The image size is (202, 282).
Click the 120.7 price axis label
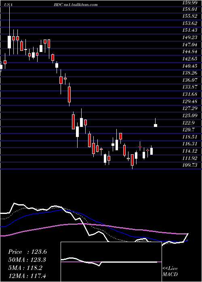[189, 130]
